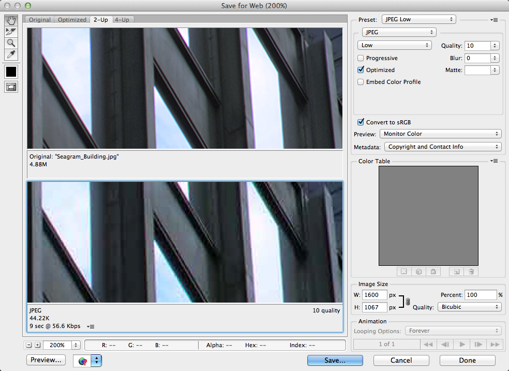Click the Save button

[x=335, y=360]
